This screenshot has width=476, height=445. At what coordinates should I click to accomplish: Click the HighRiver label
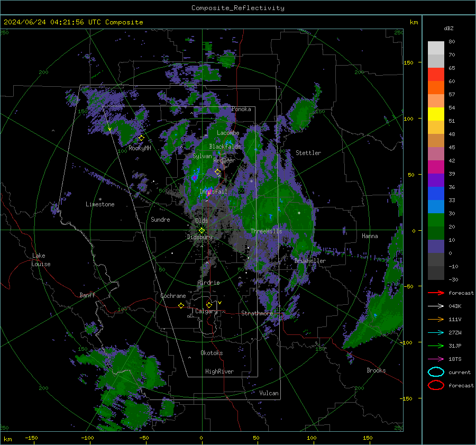(219, 371)
